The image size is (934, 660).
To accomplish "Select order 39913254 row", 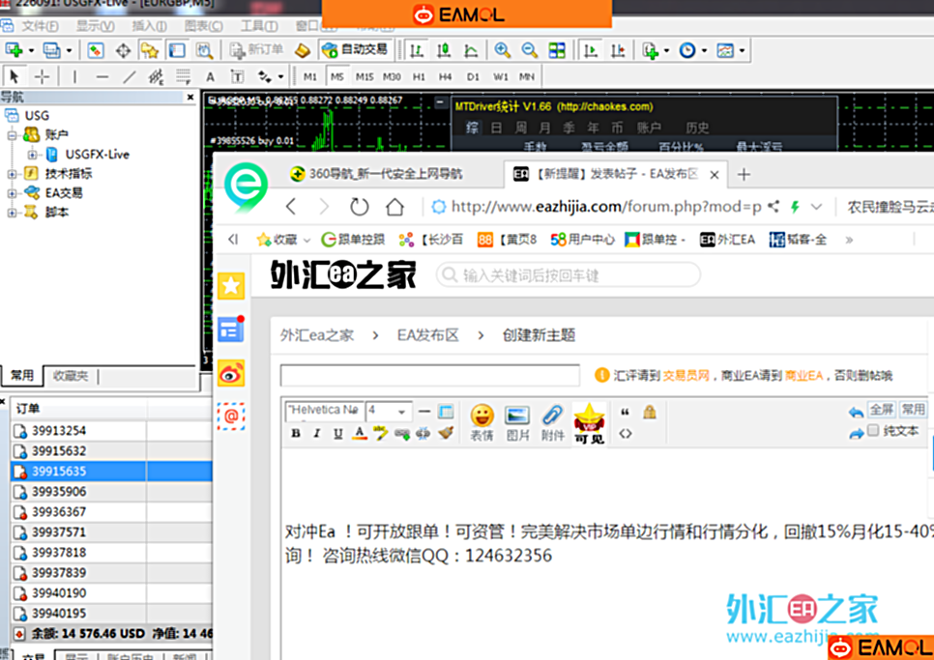I will tap(111, 431).
